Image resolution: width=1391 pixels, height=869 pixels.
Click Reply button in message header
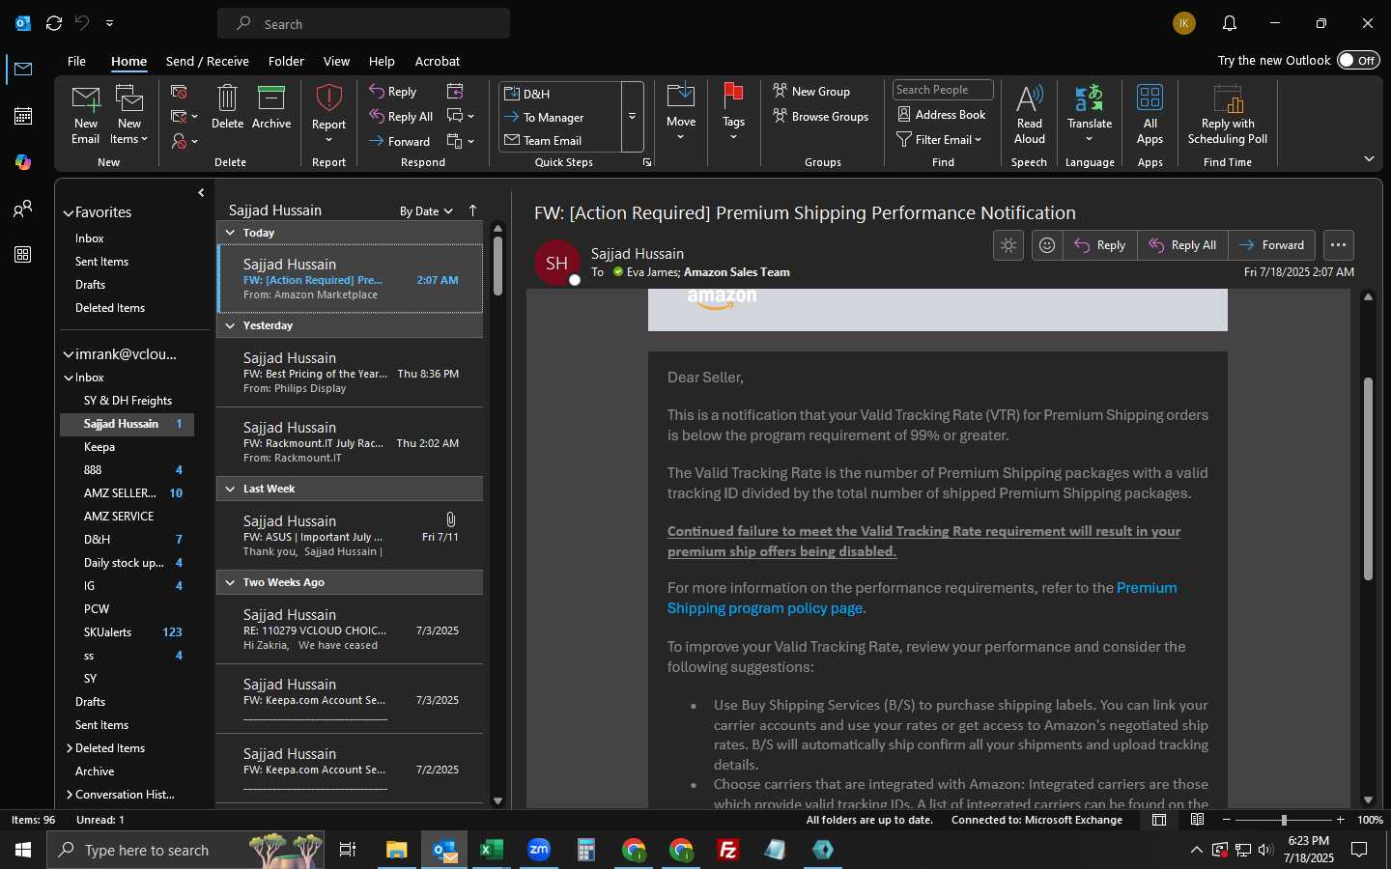[1100, 245]
